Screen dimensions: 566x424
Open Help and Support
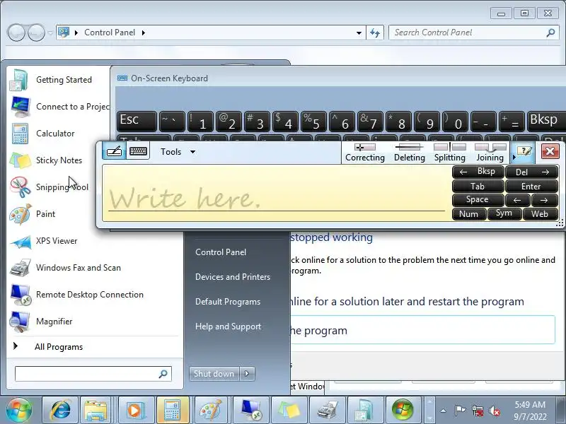point(228,326)
